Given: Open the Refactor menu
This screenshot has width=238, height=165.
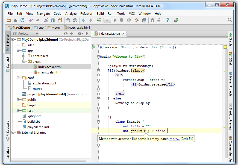Looking at the screenshot, I should pos(86,14).
